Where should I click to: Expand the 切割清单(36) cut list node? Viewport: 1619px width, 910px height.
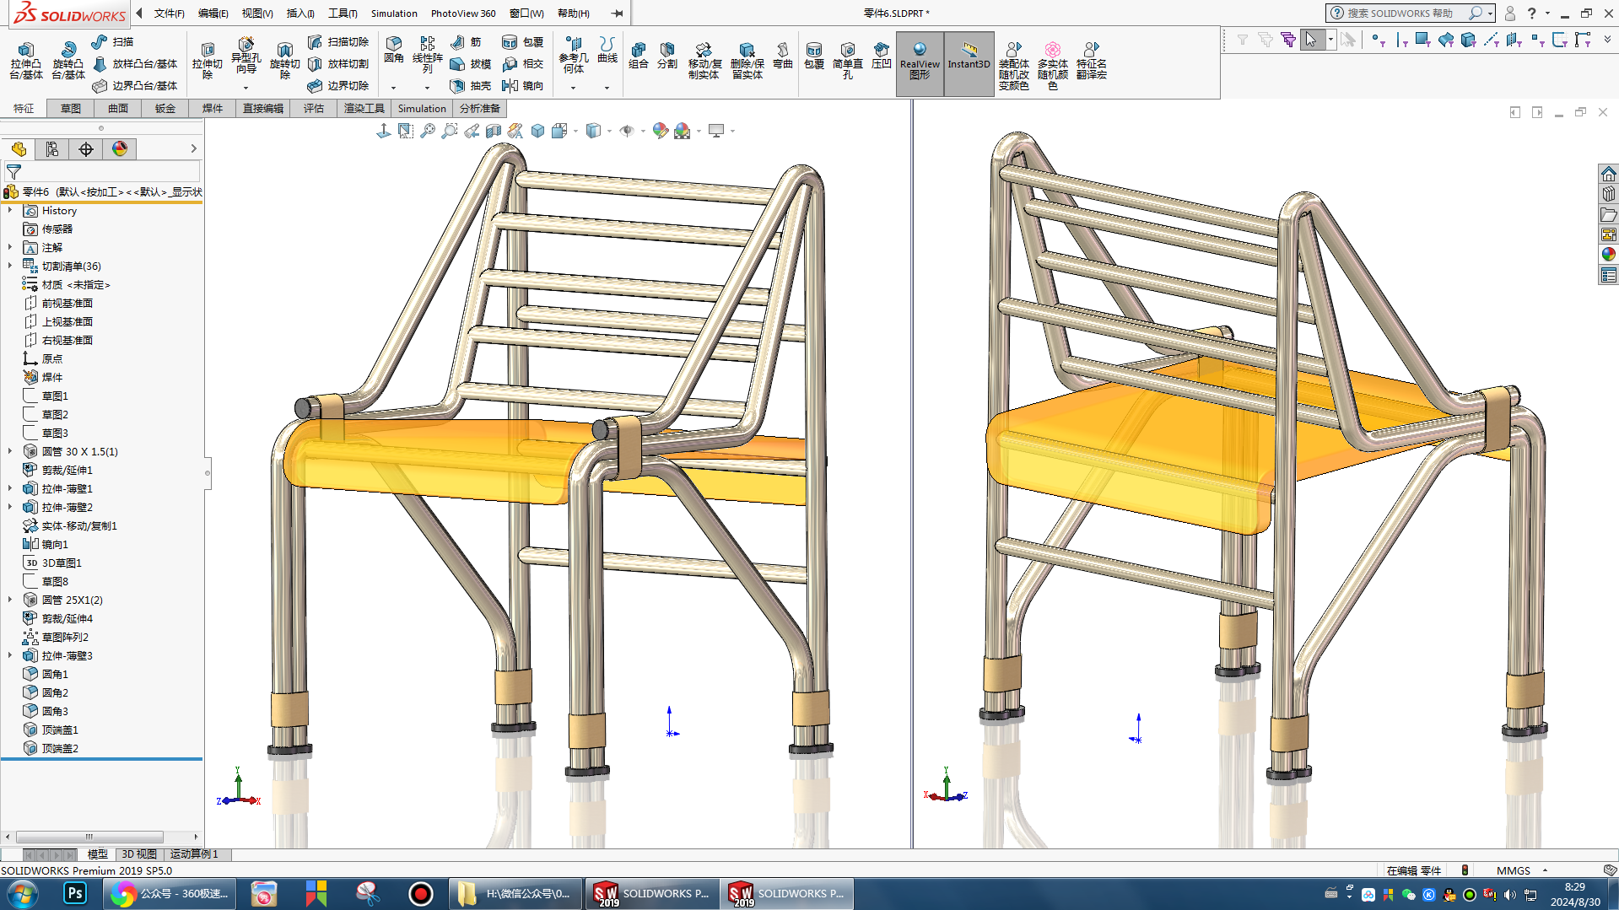point(10,266)
